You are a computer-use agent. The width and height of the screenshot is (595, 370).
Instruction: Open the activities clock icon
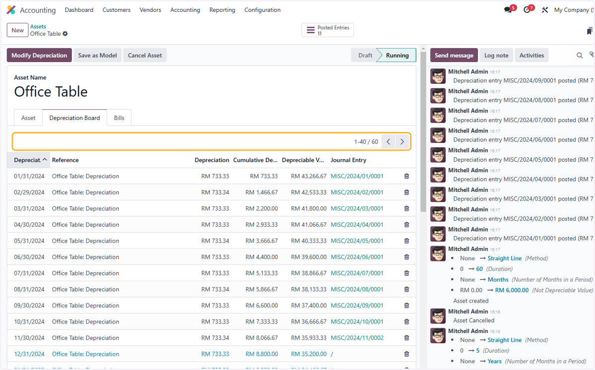pyautogui.click(x=527, y=10)
